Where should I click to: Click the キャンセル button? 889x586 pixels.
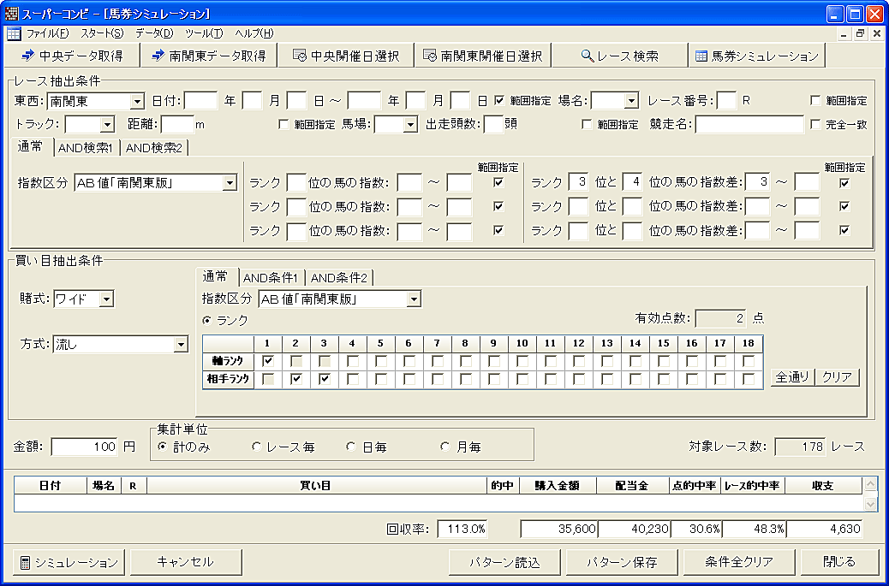coord(186,562)
